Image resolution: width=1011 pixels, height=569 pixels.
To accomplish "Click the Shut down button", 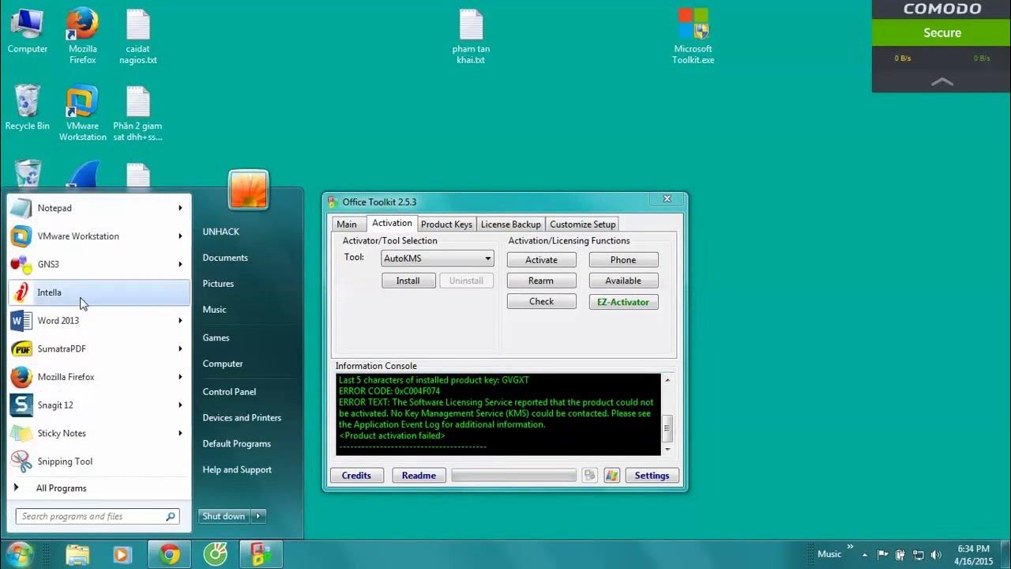I will tap(224, 516).
